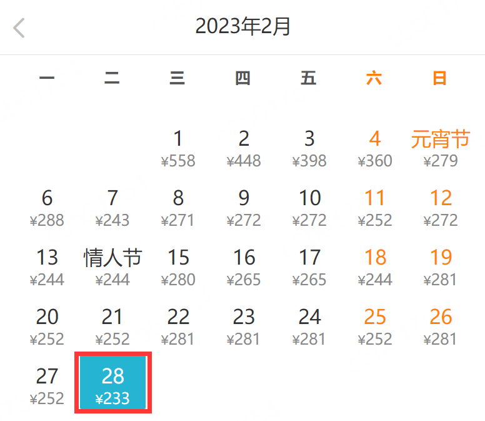Select February 9 date cell
Viewport: 485px width, 421px height.
244,208
